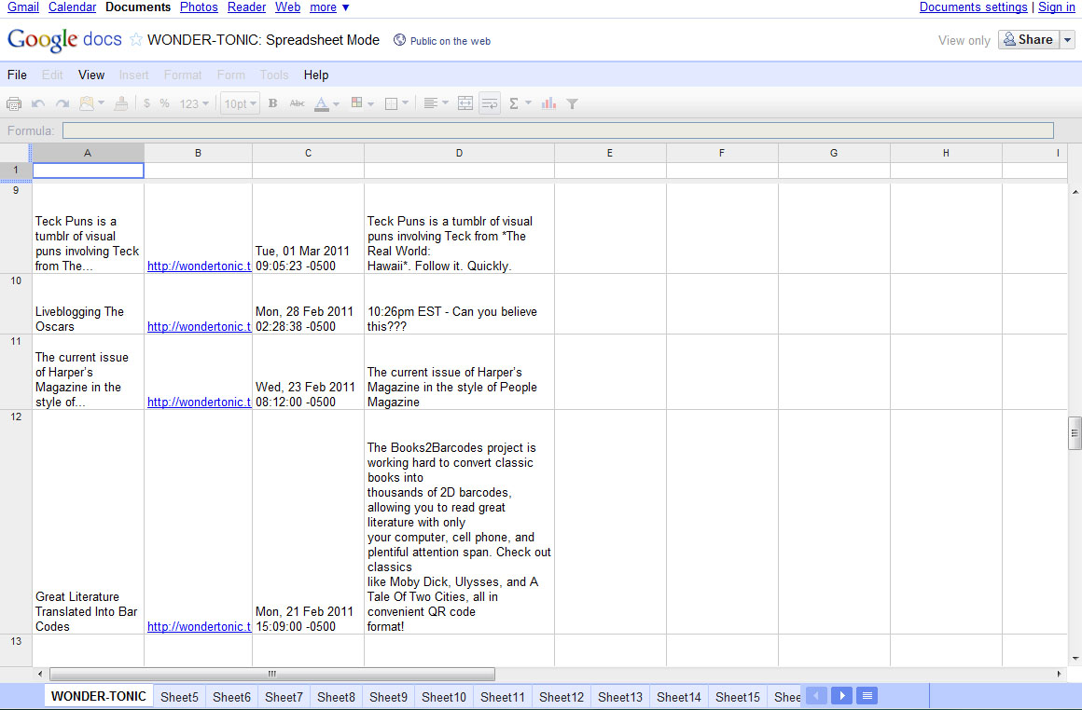Format as currency with the $ icon
The height and width of the screenshot is (710, 1082).
point(147,103)
